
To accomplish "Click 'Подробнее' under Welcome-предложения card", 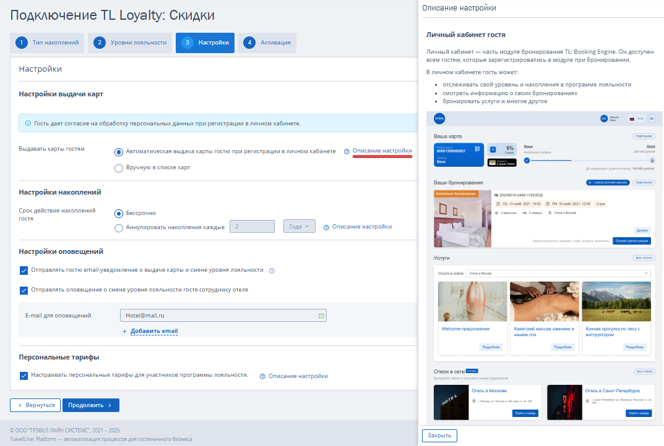I will [x=491, y=347].
